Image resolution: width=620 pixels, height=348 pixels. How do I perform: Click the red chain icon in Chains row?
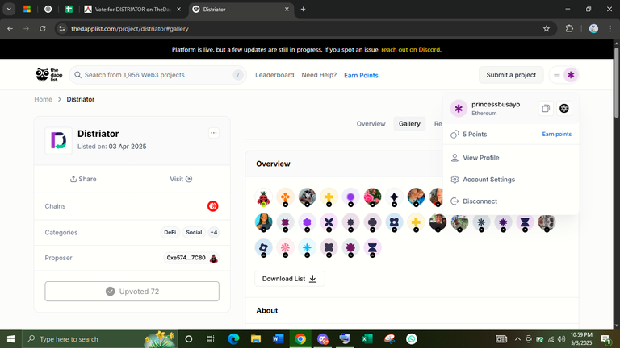(x=213, y=206)
